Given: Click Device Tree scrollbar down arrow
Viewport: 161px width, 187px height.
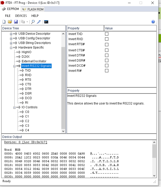Looking at the screenshot, I should [63, 131].
